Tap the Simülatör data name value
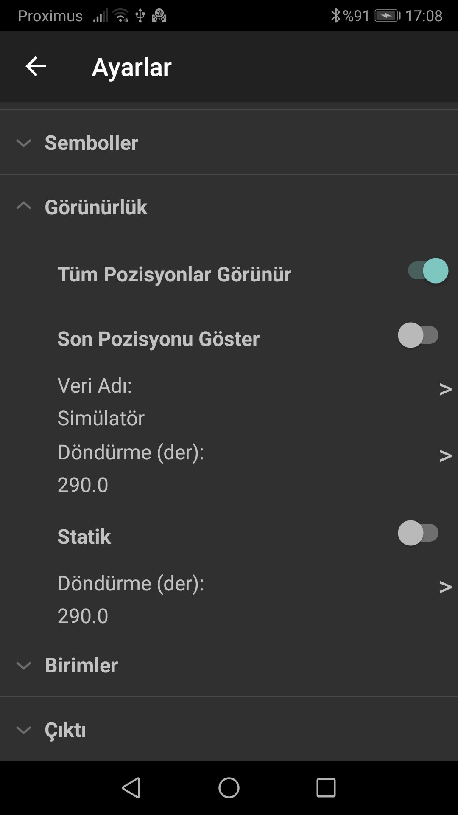458x815 pixels. (101, 418)
